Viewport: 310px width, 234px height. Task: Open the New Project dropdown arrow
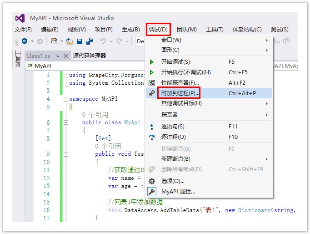click(62, 41)
